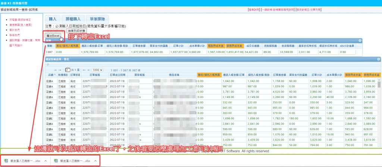This screenshot has width=382, height=167.
Task: Click the 結束列印狀態 button
Action: (76, 31)
